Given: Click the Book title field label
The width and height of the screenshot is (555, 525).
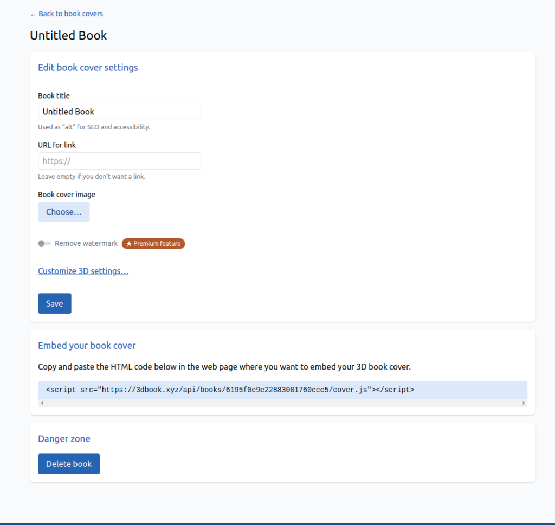Looking at the screenshot, I should (54, 96).
